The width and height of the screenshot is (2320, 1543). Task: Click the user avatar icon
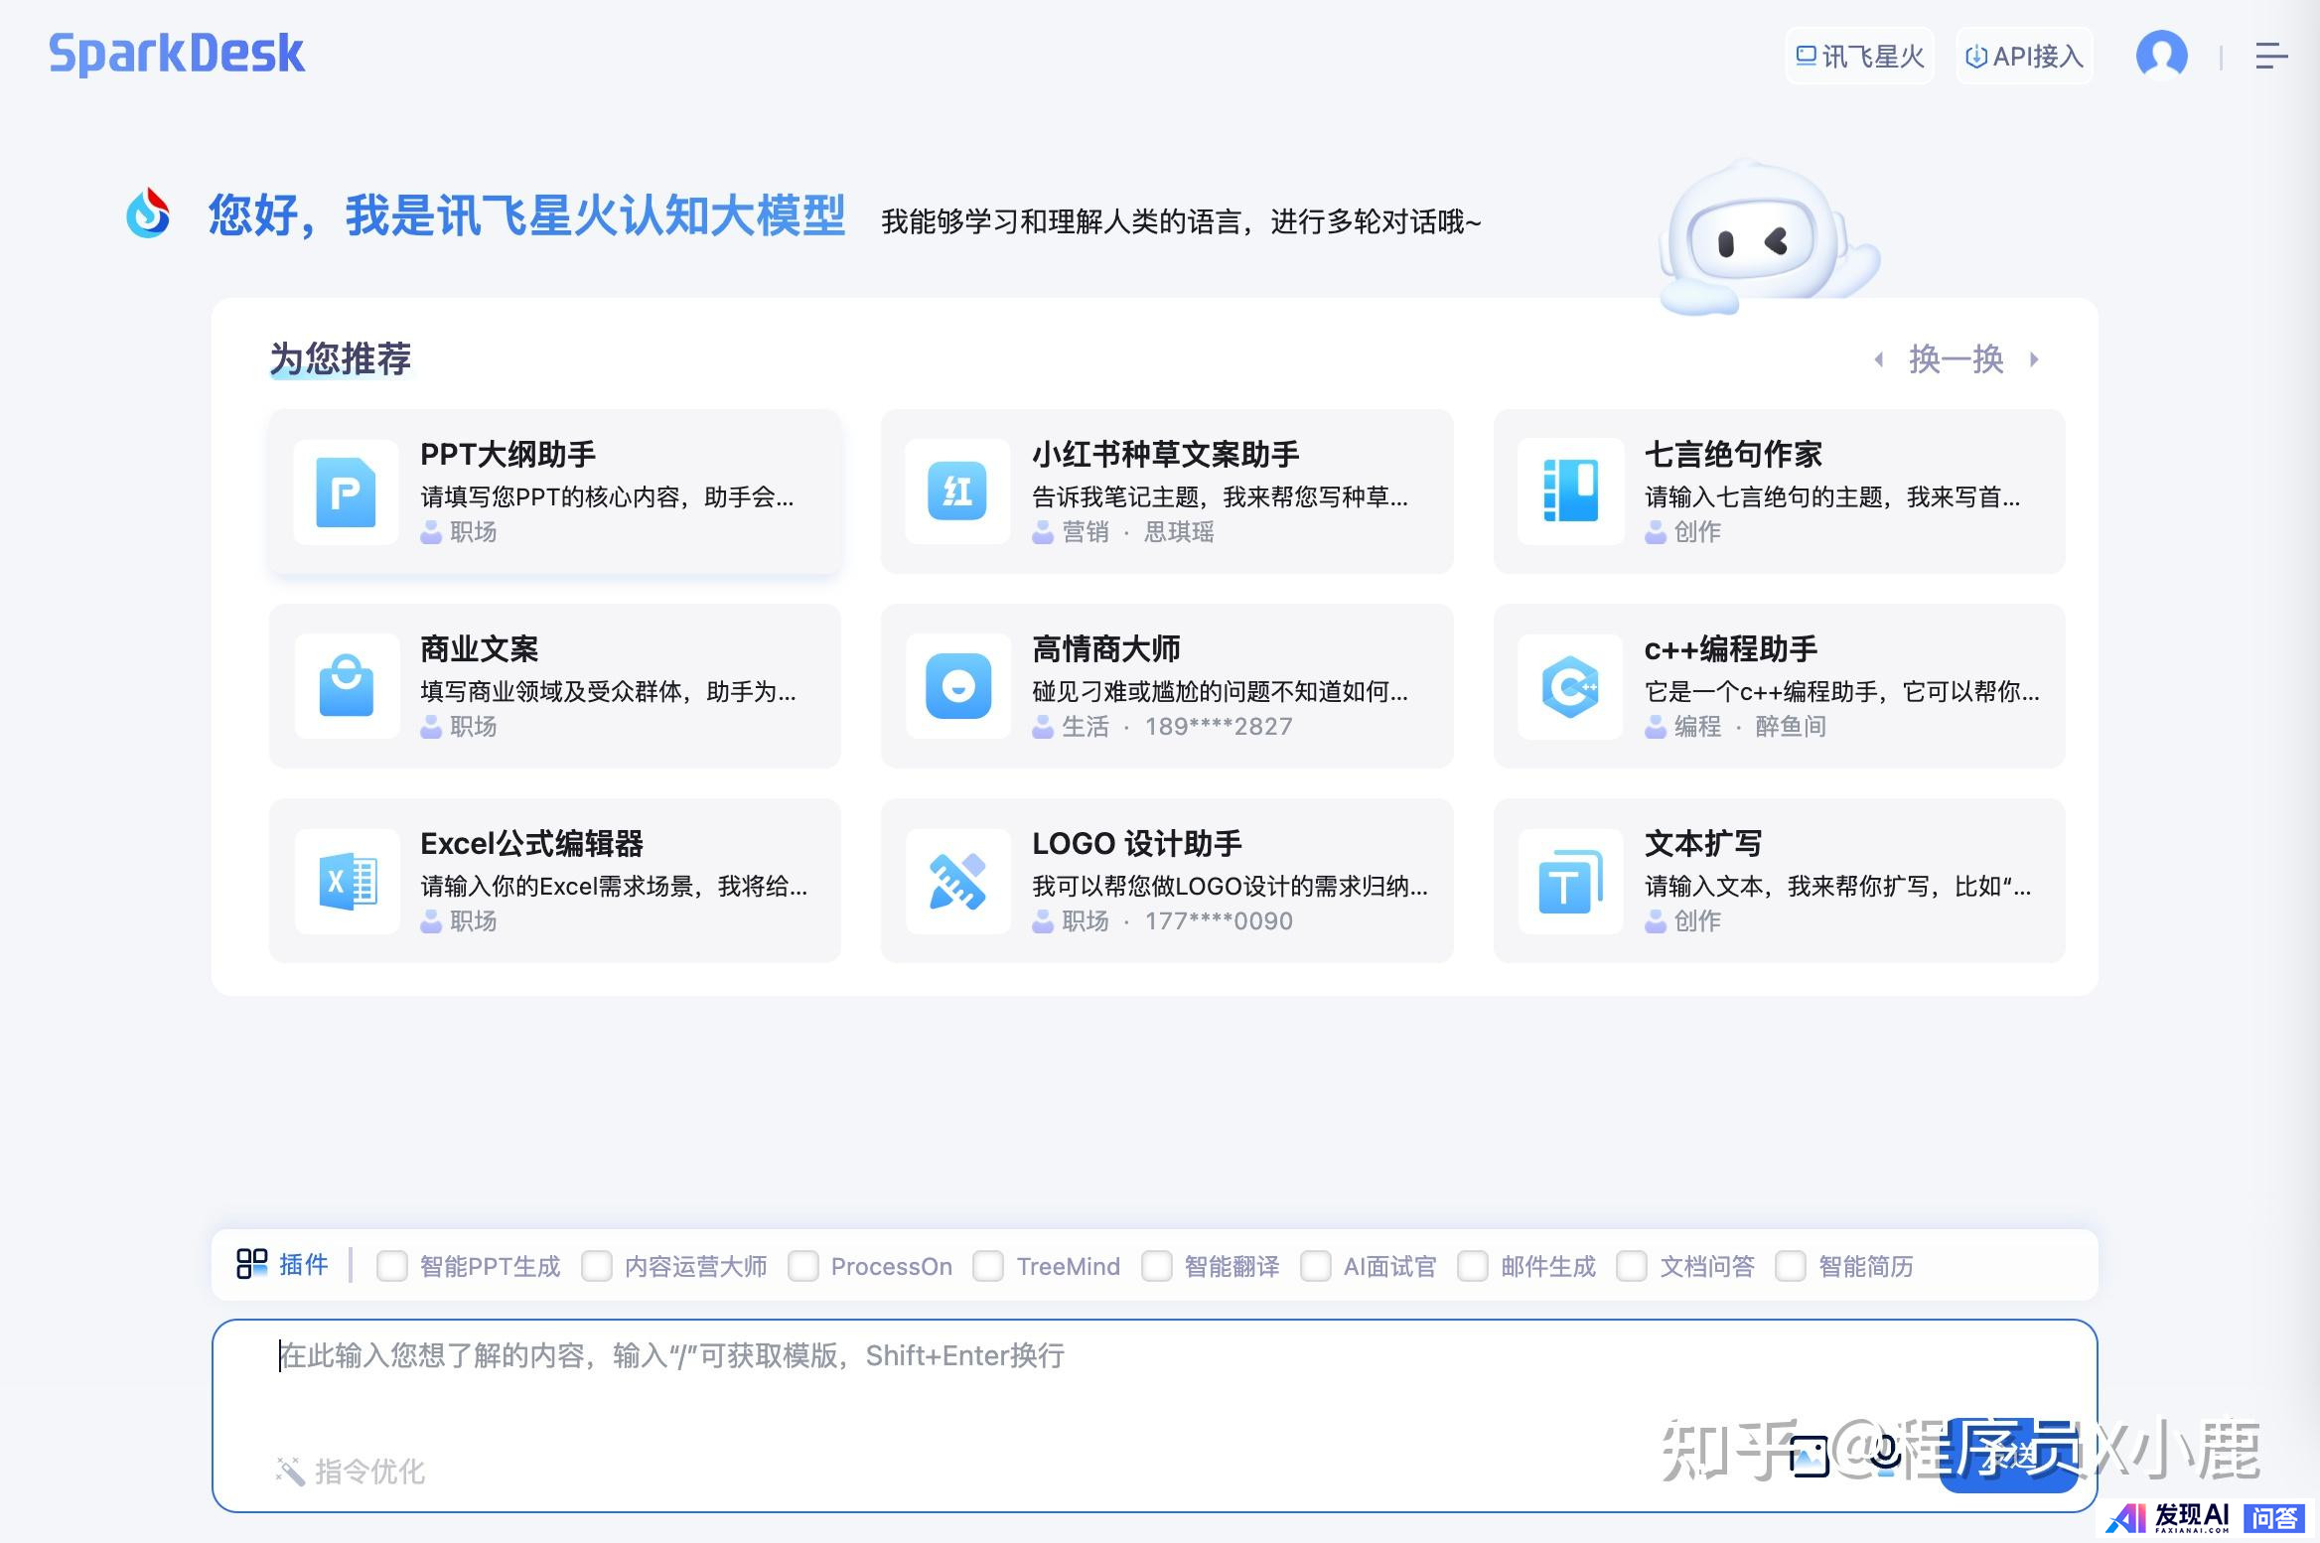(2161, 55)
